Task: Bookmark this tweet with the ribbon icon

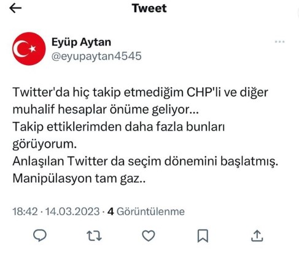Action: pyautogui.click(x=203, y=236)
